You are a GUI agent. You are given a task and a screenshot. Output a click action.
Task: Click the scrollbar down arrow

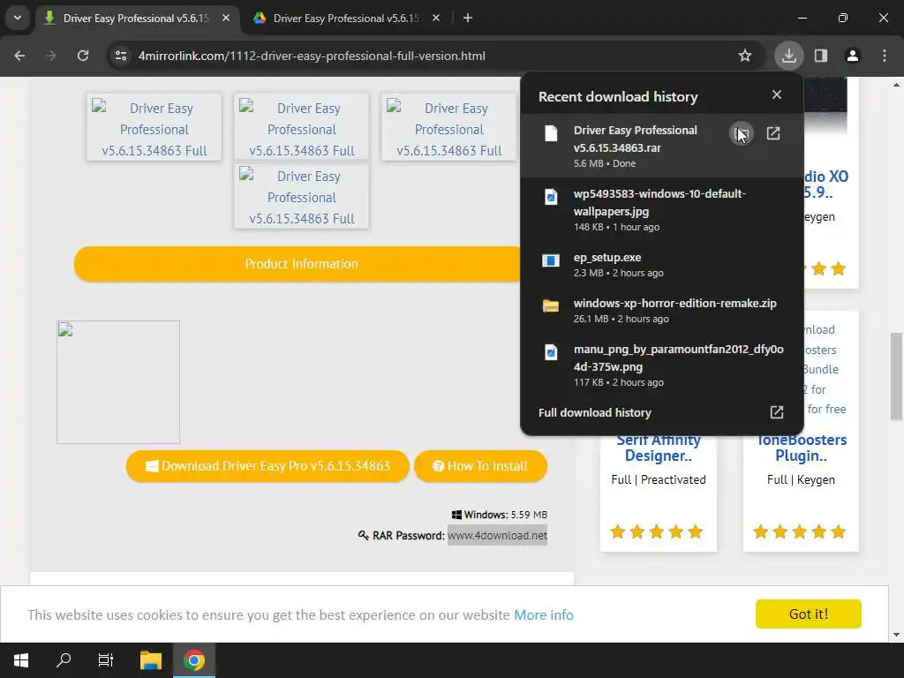coord(896,635)
